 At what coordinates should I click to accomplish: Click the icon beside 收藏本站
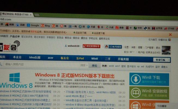coord(170,40)
